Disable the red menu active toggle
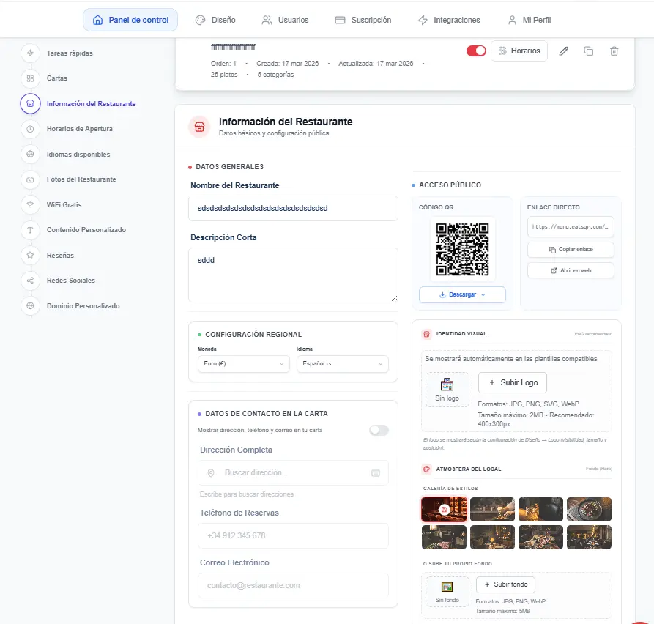This screenshot has width=654, height=624. coord(476,51)
